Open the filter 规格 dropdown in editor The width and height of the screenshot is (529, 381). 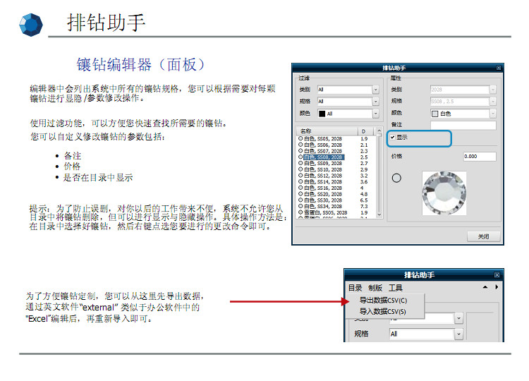point(375,102)
